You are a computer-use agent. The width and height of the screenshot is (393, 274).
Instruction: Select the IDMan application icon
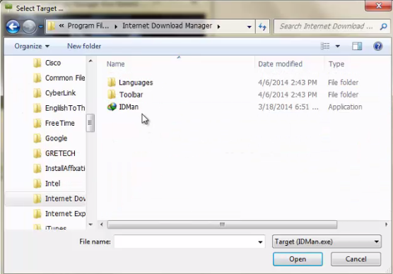tap(112, 107)
